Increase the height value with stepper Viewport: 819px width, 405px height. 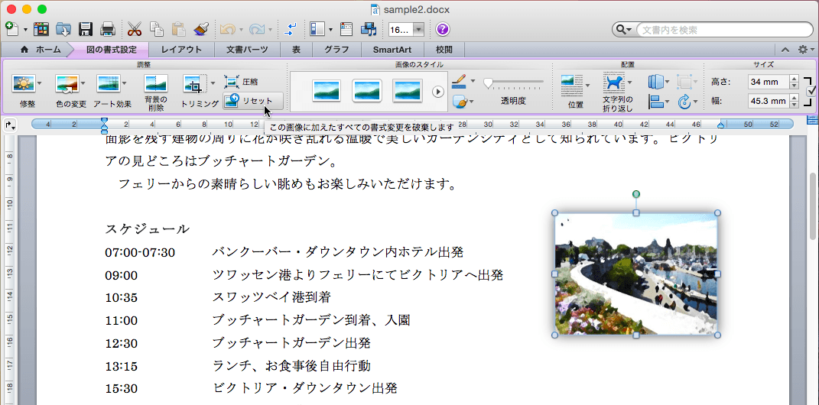coord(794,79)
